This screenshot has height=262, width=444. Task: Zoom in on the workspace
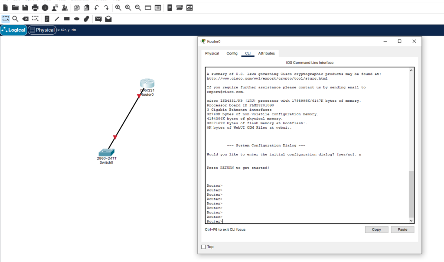(118, 8)
